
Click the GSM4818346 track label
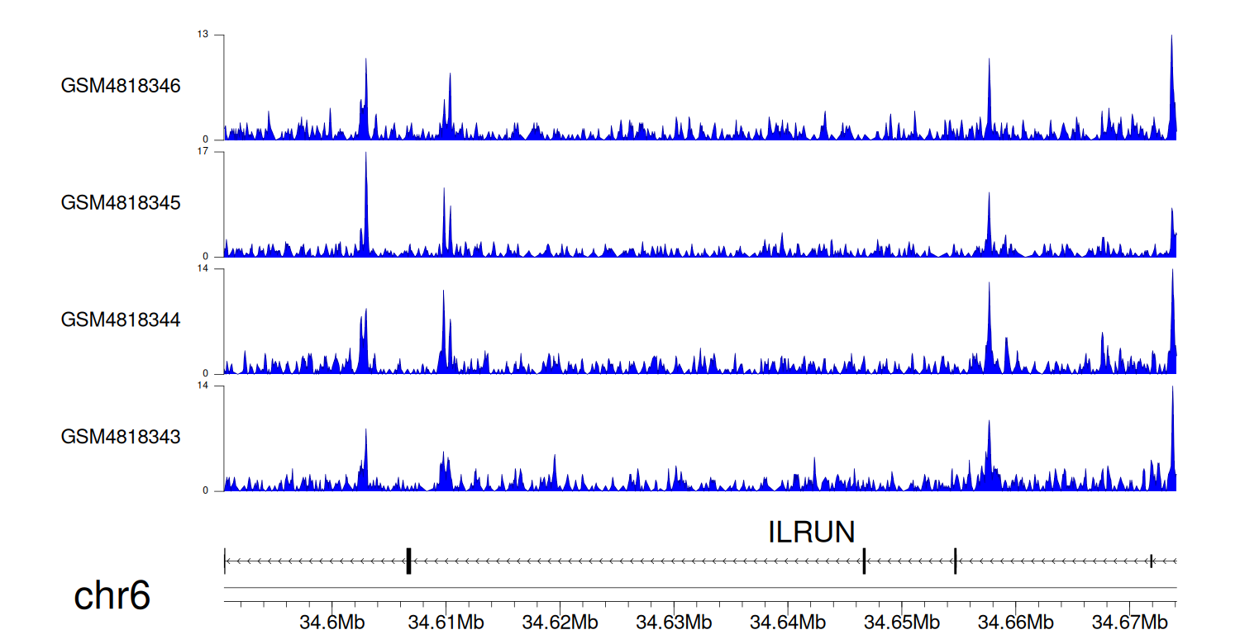(121, 86)
